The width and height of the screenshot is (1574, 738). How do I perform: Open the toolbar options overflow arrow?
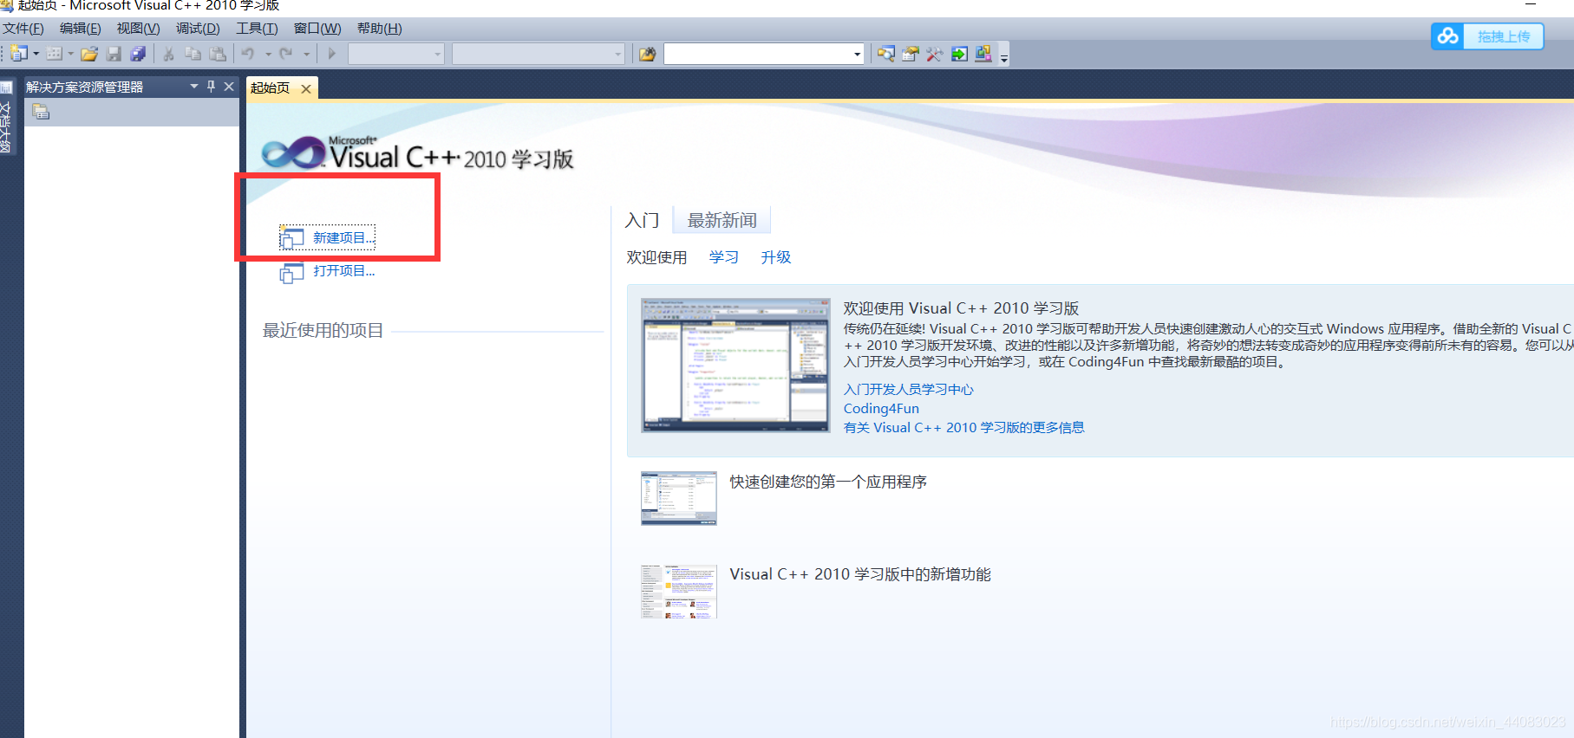click(1004, 57)
